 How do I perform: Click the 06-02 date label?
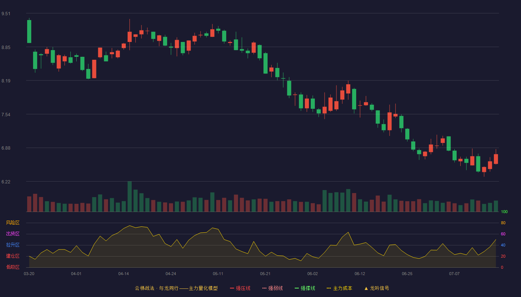(x=313, y=274)
